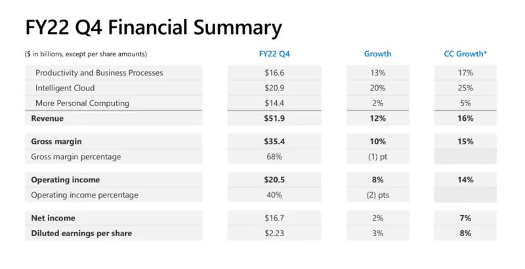The image size is (525, 269).
Task: Click the FY22 Q4 Financial Summary title
Action: (154, 28)
